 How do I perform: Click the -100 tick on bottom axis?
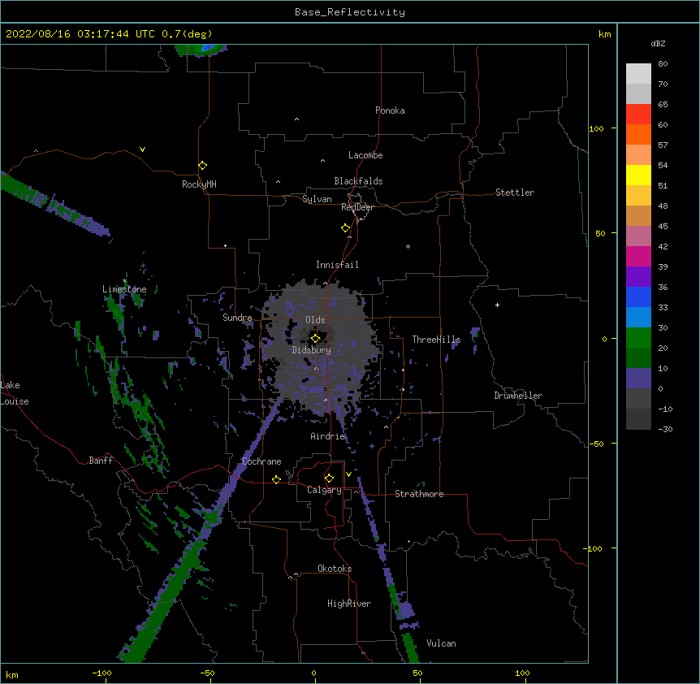102,673
